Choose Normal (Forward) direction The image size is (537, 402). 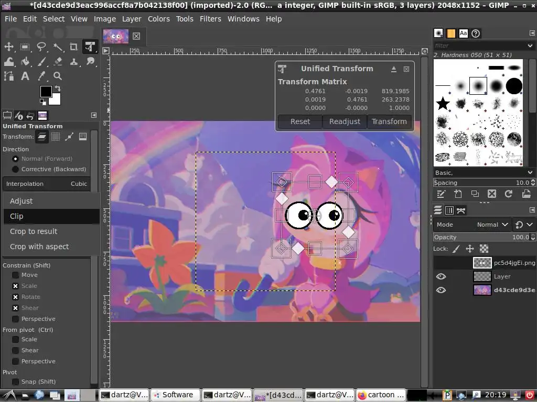[x=42, y=159]
